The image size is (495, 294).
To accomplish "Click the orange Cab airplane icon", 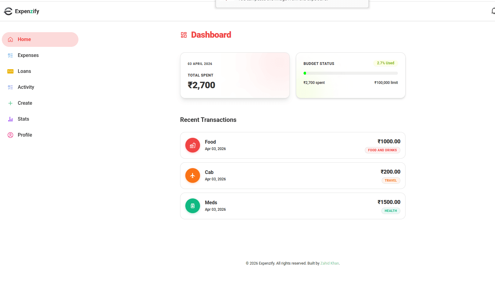I will click(x=193, y=175).
